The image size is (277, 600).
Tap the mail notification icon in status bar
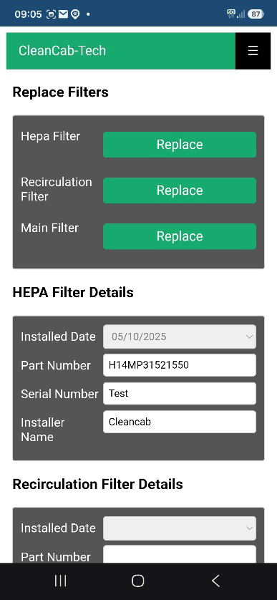coord(63,14)
